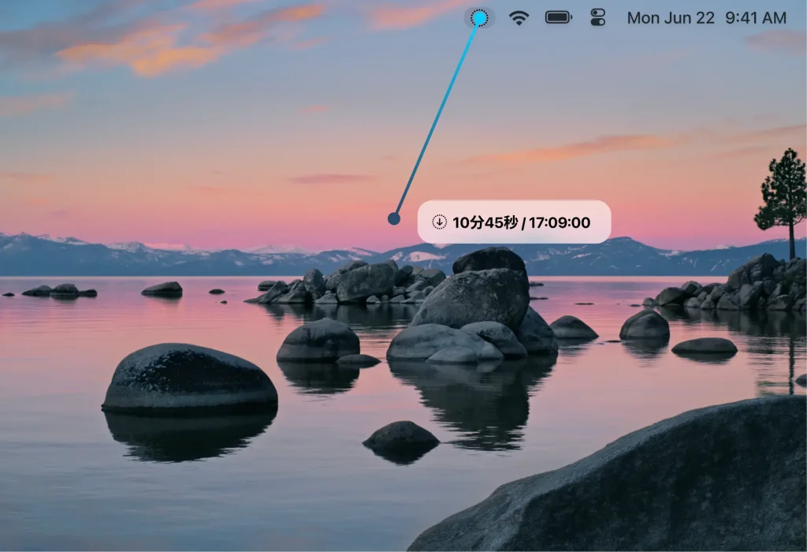The width and height of the screenshot is (807, 552).
Task: Click the timer app's dotted-circle menu bar icon
Action: point(479,17)
